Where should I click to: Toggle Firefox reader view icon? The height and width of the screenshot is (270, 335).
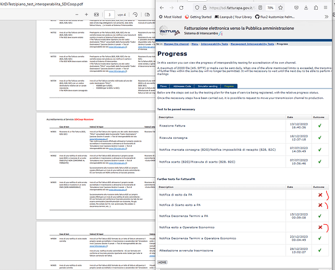tap(260, 8)
